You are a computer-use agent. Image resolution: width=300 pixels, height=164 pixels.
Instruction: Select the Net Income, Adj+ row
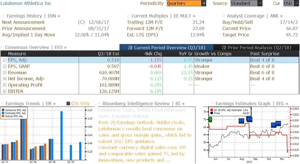(x=150, y=79)
